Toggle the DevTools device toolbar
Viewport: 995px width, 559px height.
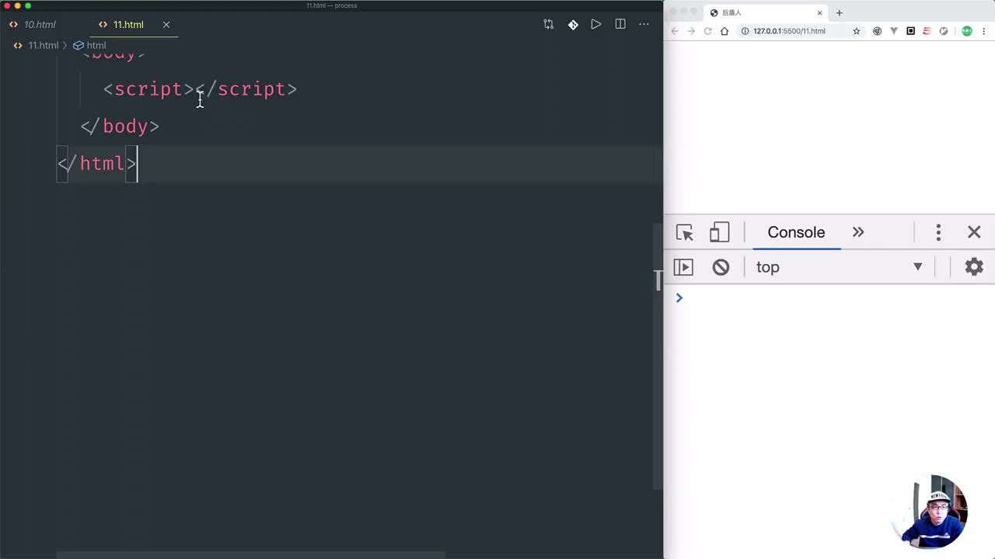(x=719, y=232)
